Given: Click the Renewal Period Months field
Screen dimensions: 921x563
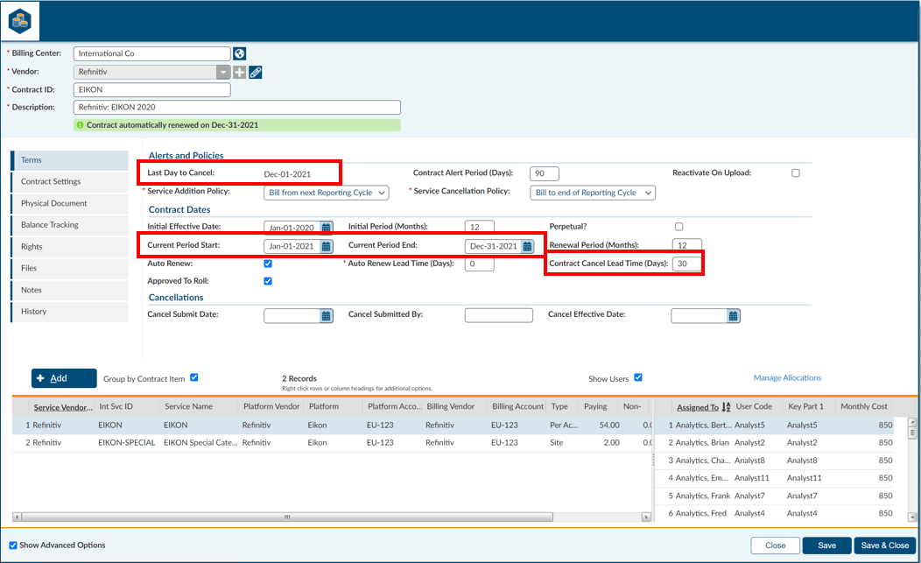Looking at the screenshot, I should 686,245.
